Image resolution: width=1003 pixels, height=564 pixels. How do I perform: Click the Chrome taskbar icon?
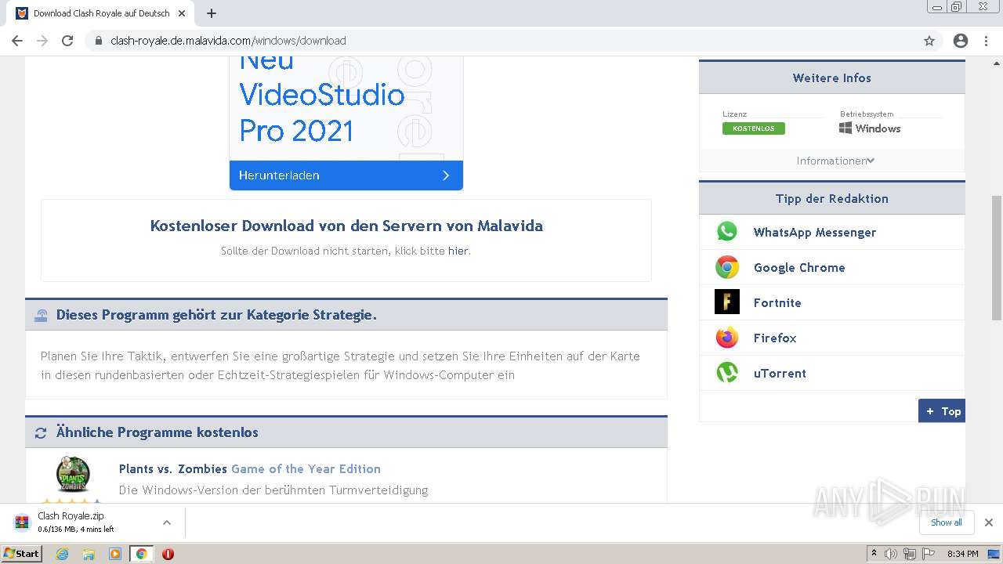(x=142, y=554)
